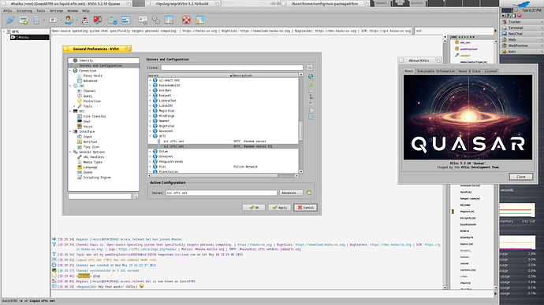Open NeoChat in Haiku Deskbar

click(521, 34)
